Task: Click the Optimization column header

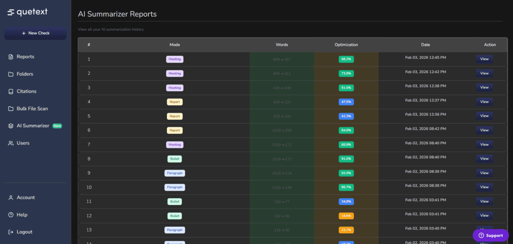Action: coord(346,45)
